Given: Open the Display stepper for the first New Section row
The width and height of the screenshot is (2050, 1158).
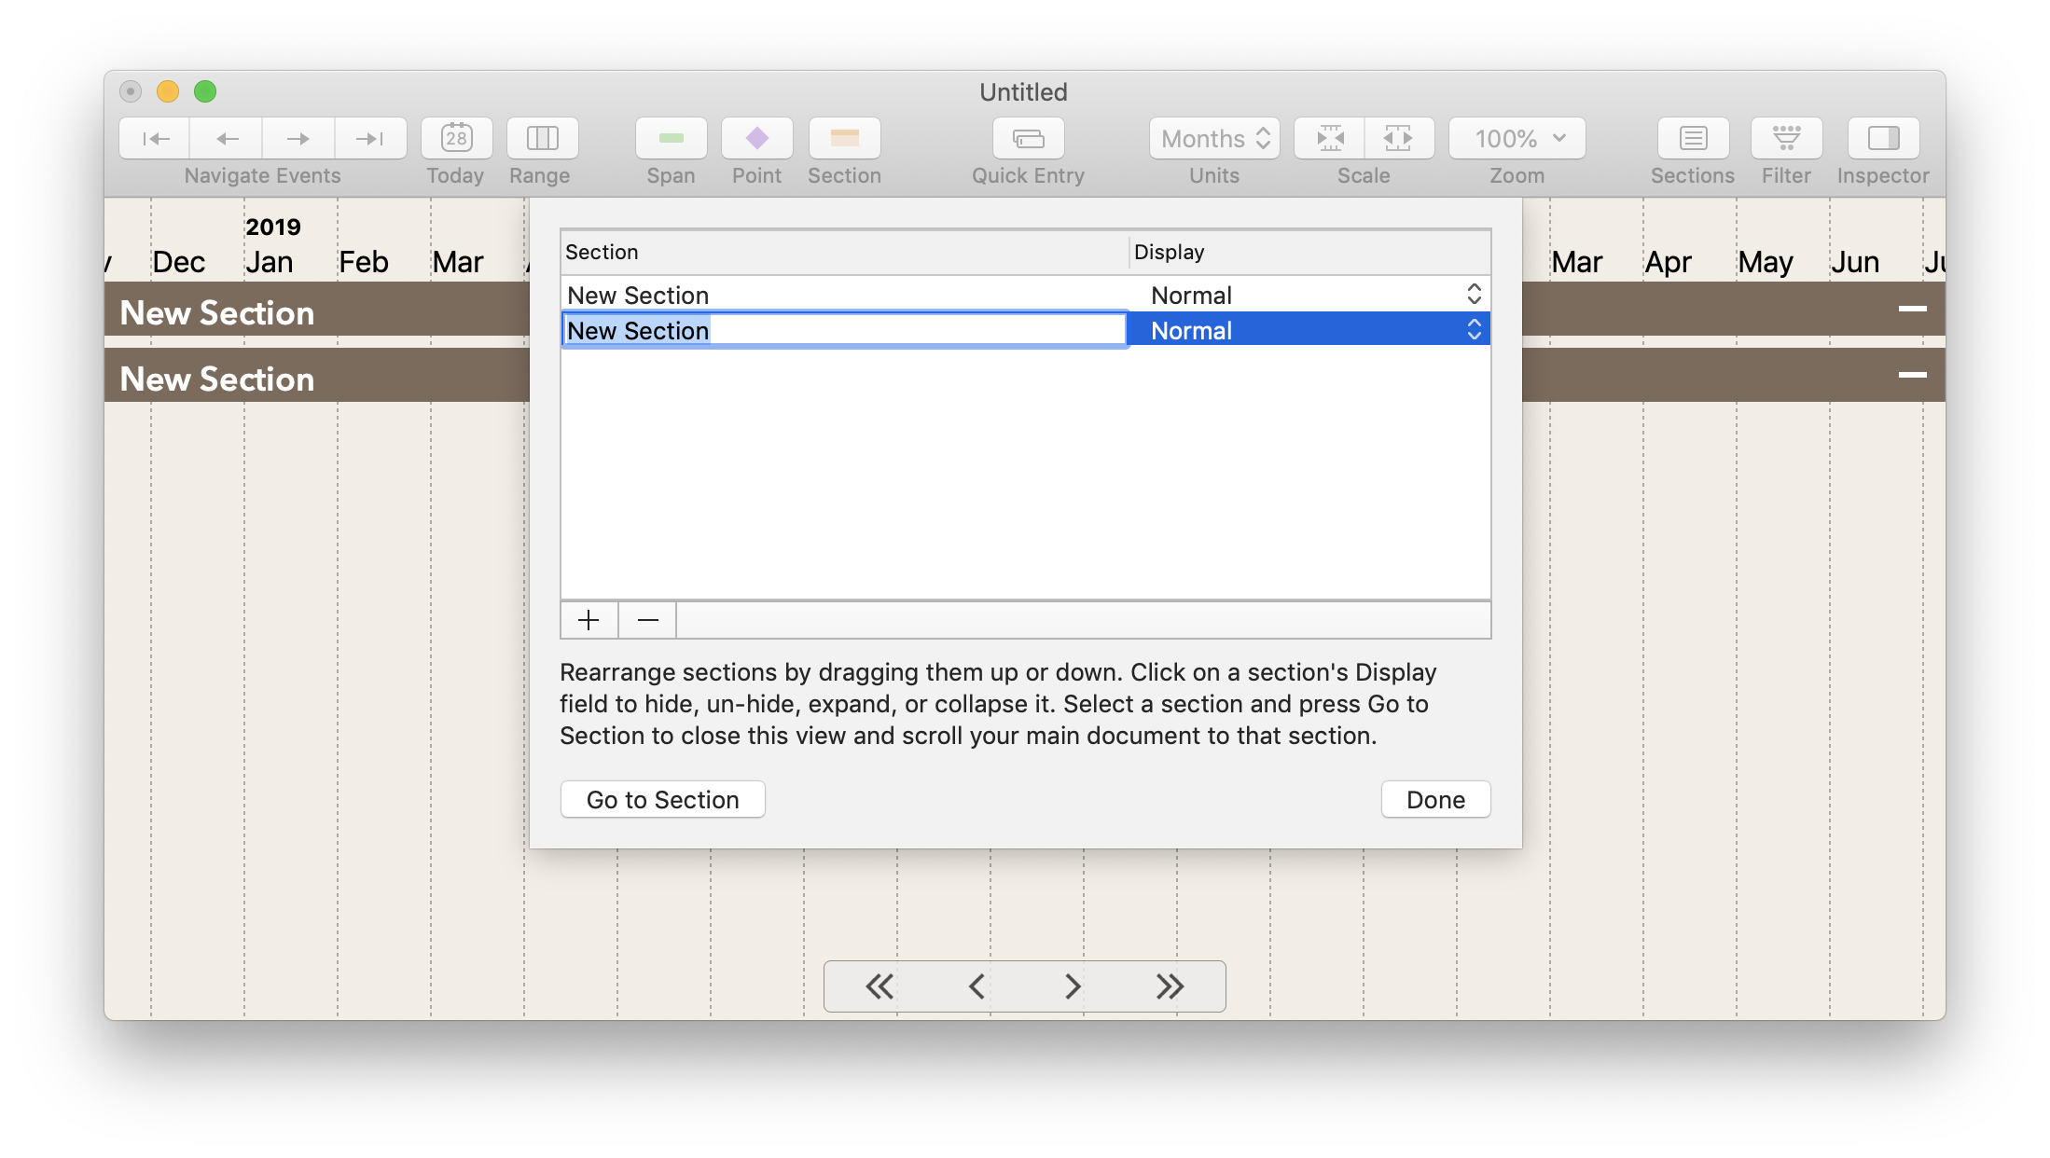Looking at the screenshot, I should (x=1475, y=294).
